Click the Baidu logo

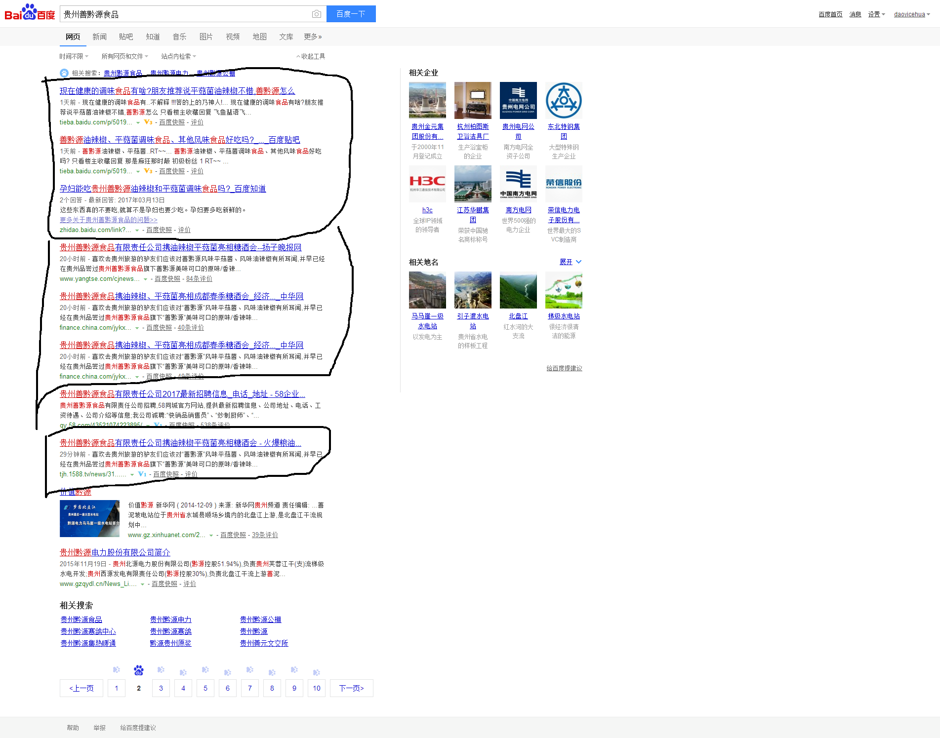coord(30,13)
